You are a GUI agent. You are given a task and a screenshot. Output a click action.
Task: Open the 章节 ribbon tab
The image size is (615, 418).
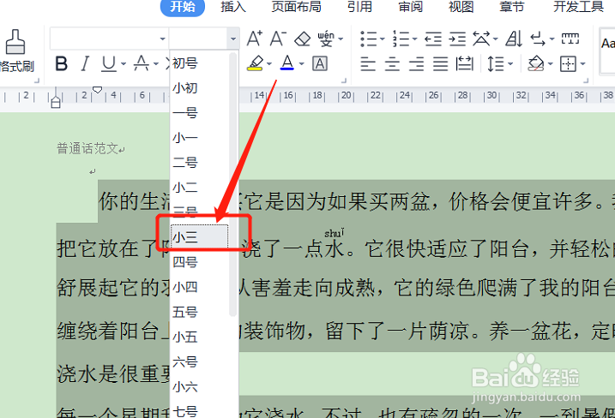[511, 7]
